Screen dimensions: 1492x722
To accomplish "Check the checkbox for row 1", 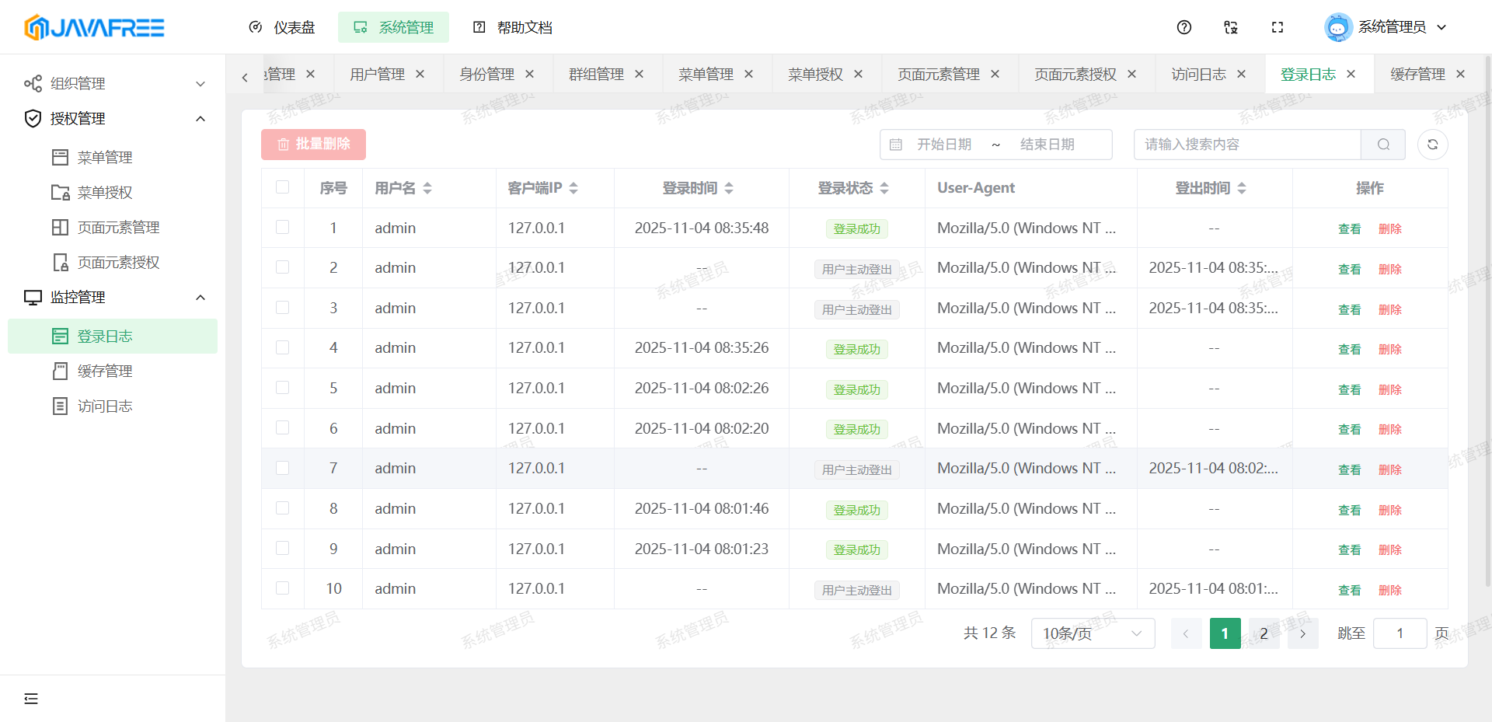I will pos(282,227).
